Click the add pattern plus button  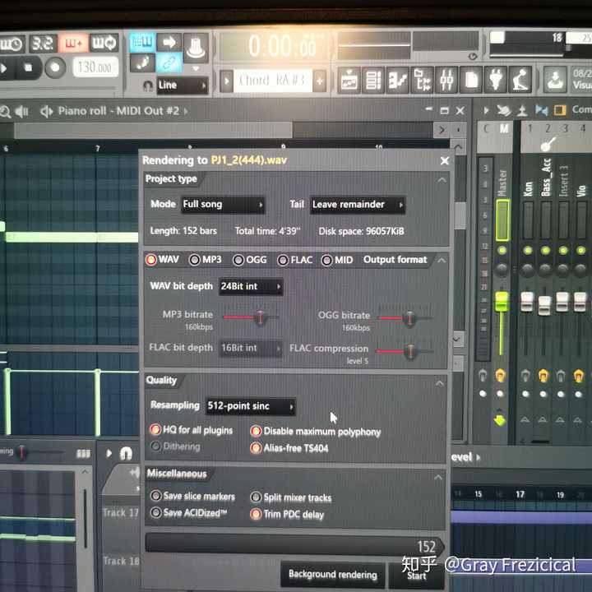(319, 81)
